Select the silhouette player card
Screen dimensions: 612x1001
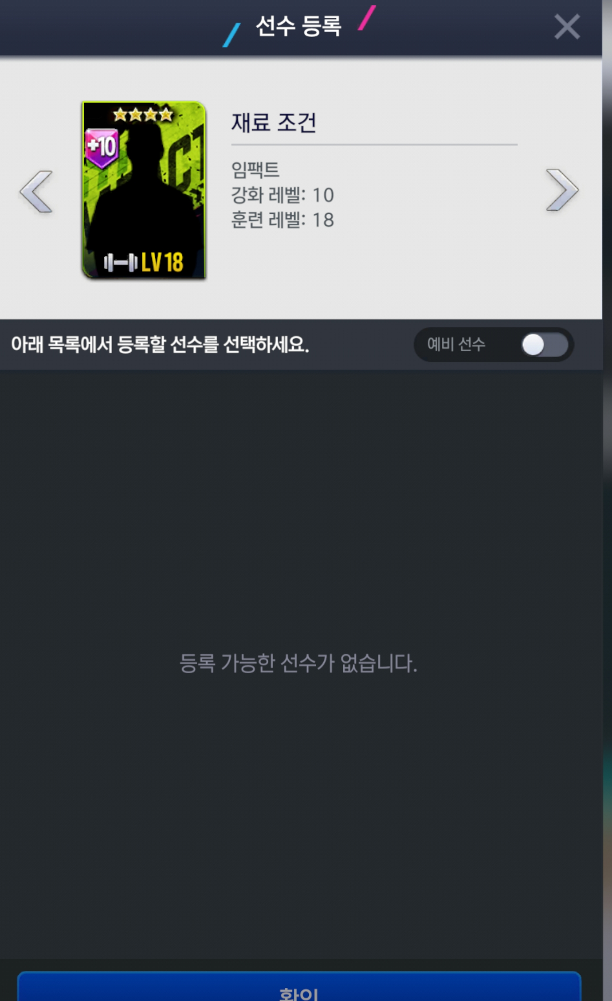click(144, 190)
